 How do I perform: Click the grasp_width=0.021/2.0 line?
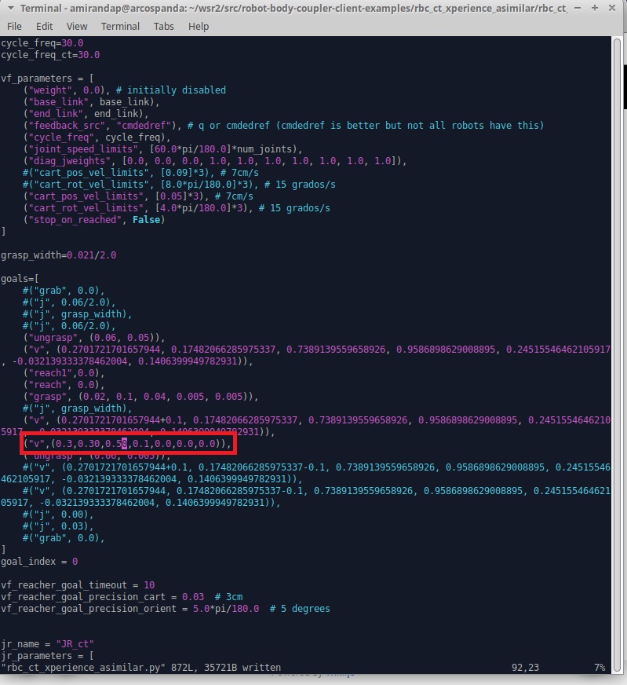[58, 255]
